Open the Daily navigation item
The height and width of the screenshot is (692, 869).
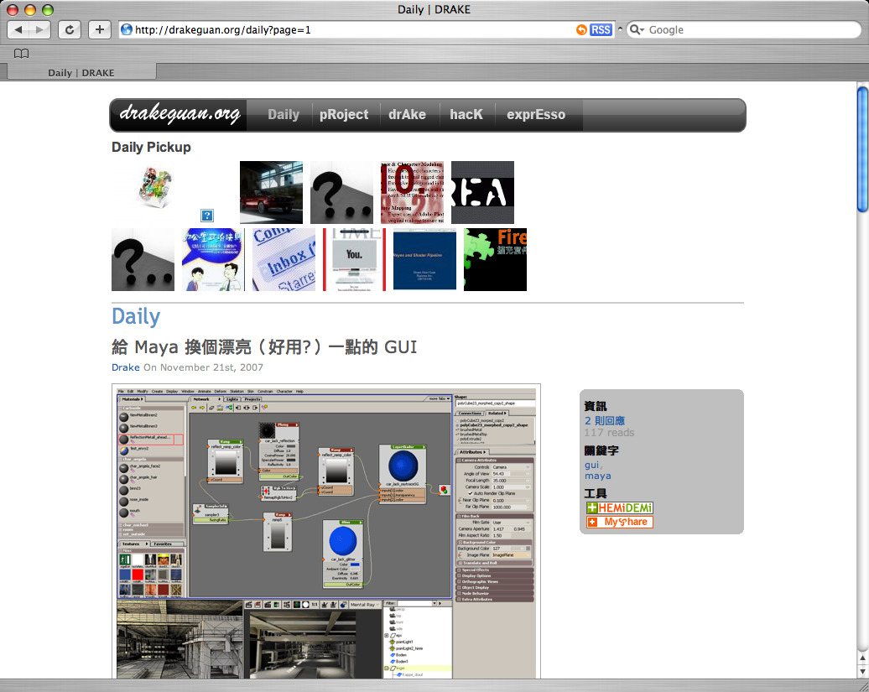tap(284, 115)
